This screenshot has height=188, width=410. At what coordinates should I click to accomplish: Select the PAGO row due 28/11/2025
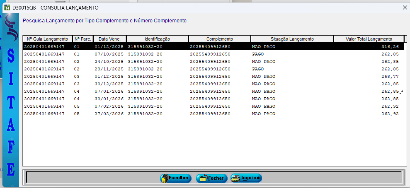click(x=207, y=69)
